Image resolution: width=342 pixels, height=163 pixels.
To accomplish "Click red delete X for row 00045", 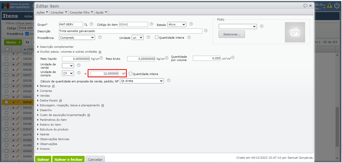I will [x=13, y=118].
